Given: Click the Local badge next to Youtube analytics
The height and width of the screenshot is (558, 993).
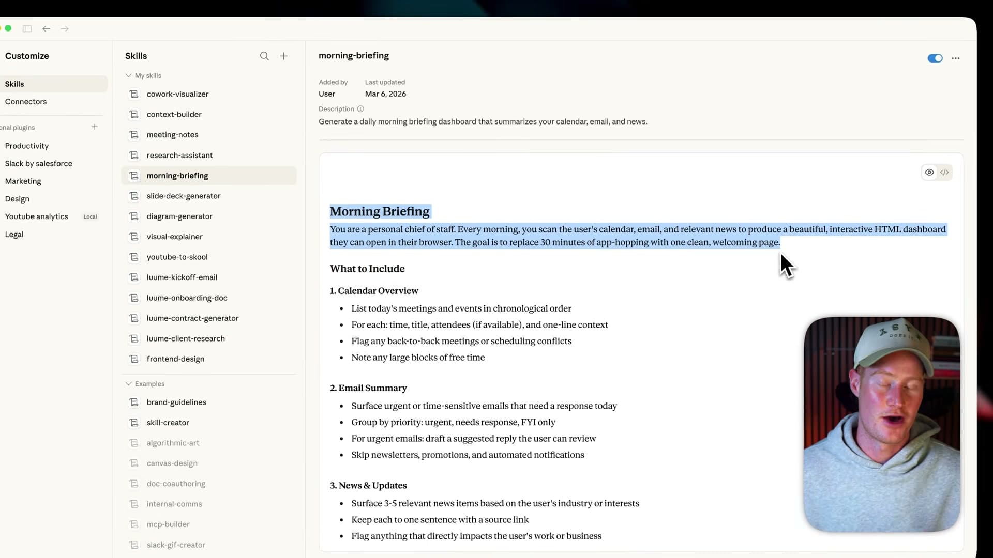Looking at the screenshot, I should (x=90, y=216).
